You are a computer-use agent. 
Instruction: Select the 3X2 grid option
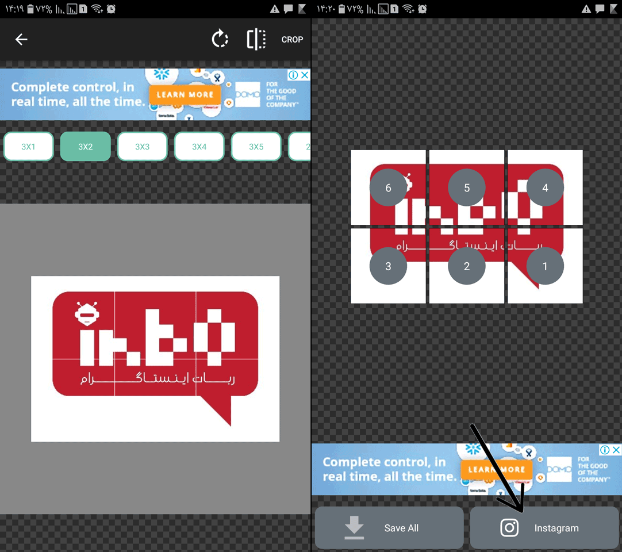click(85, 147)
